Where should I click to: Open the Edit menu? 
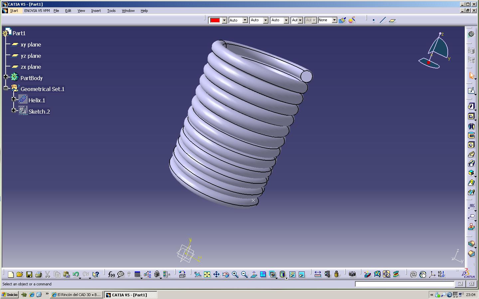tap(68, 11)
